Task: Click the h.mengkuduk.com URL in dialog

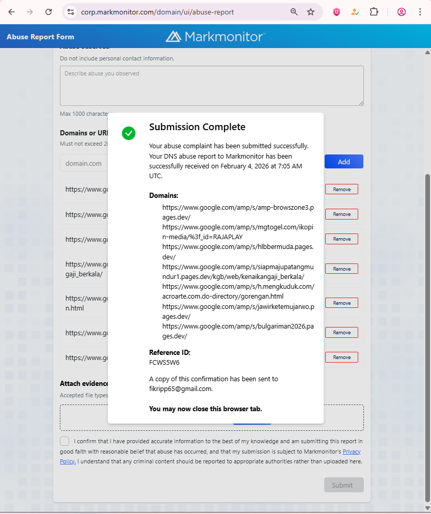Action: coord(238,291)
